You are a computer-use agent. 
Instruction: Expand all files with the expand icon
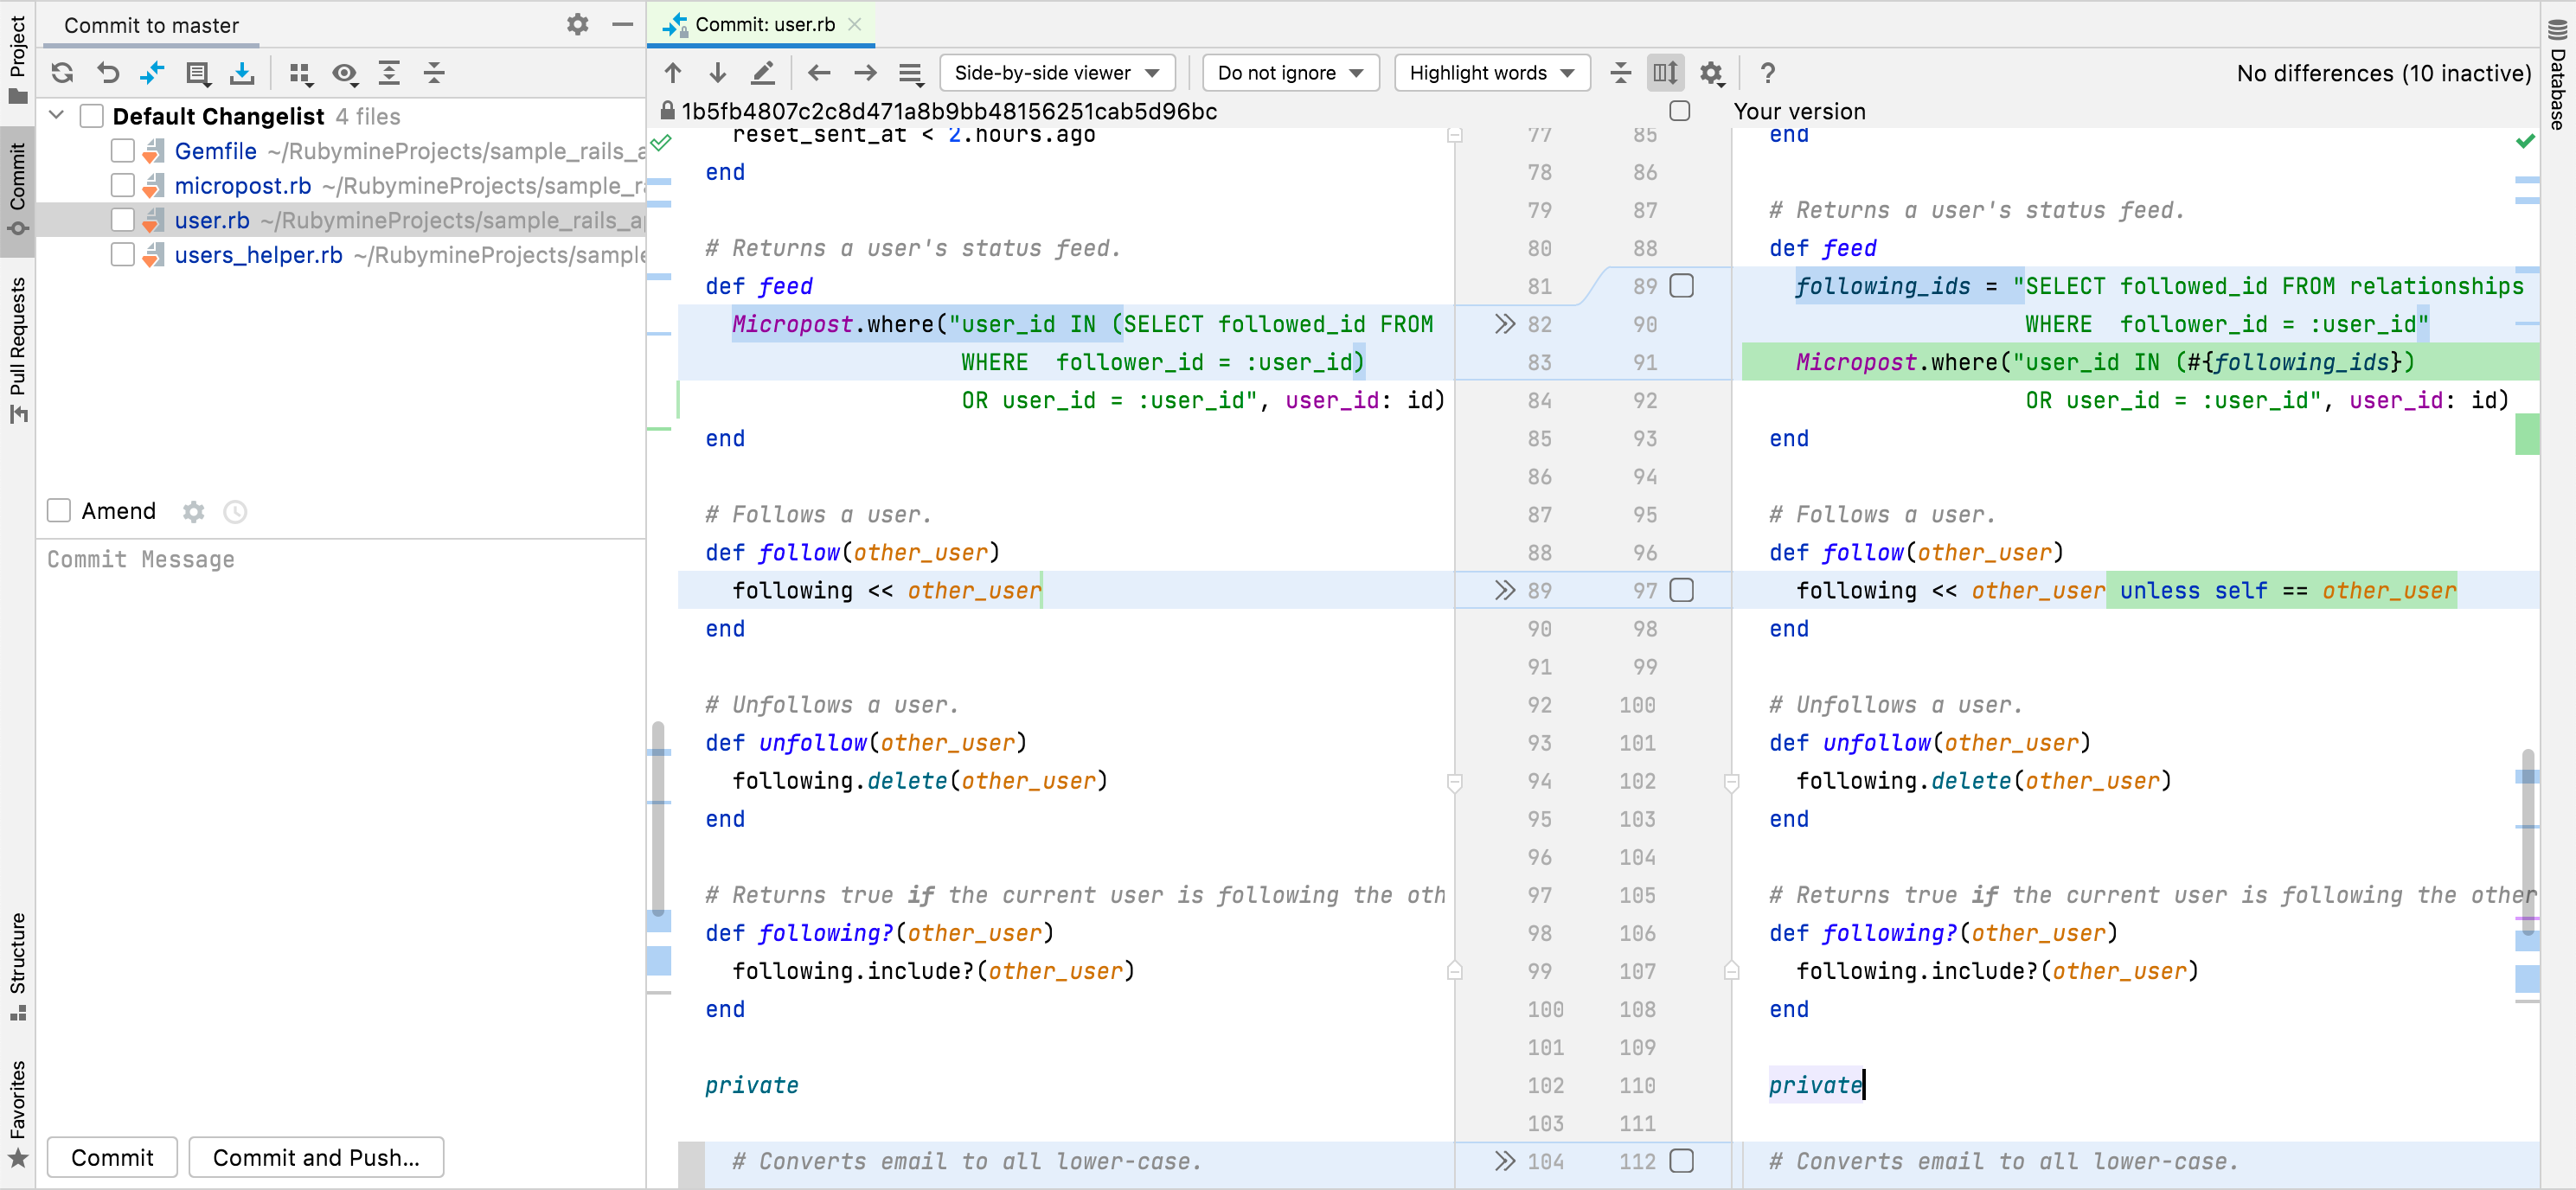(390, 73)
